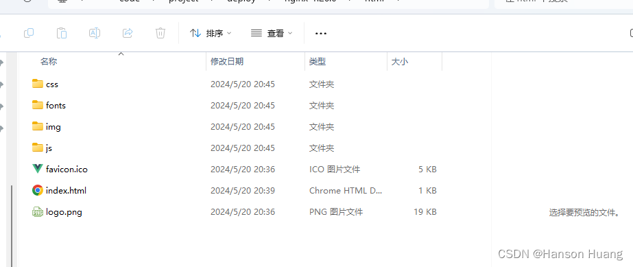Click the ICO 图片文件 type cell
633x267 pixels.
pyautogui.click(x=335, y=170)
